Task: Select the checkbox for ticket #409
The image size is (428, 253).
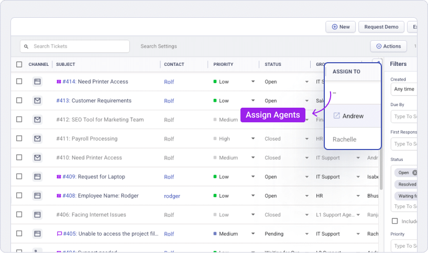Action: [x=19, y=177]
